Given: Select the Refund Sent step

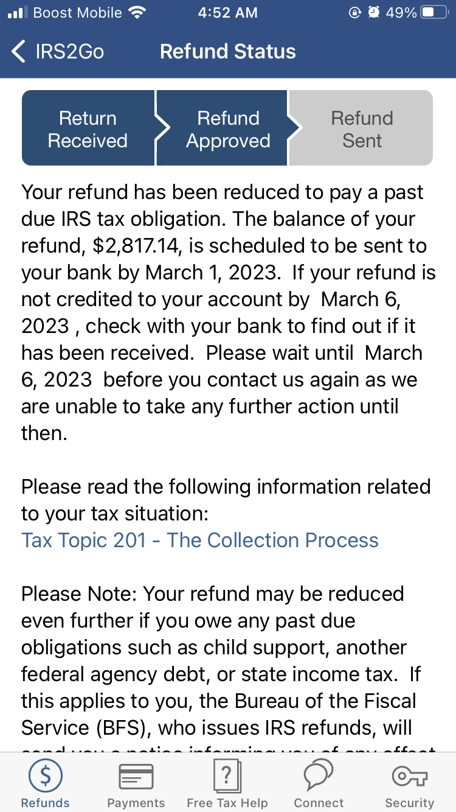Looking at the screenshot, I should 361,127.
